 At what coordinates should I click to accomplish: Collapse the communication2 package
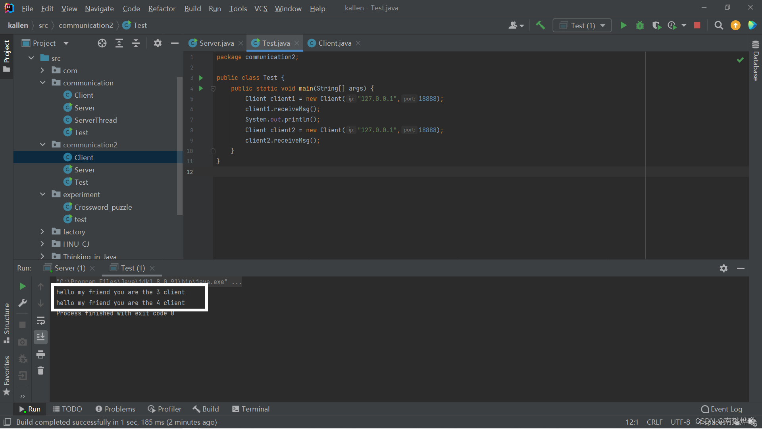pos(42,145)
